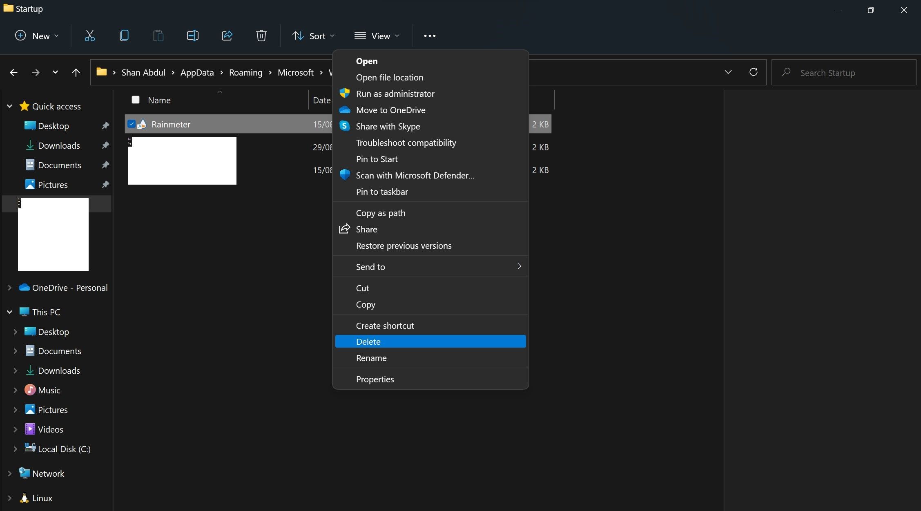Click the Paste clipboard icon in toolbar
This screenshot has height=511, width=921.
tap(158, 36)
